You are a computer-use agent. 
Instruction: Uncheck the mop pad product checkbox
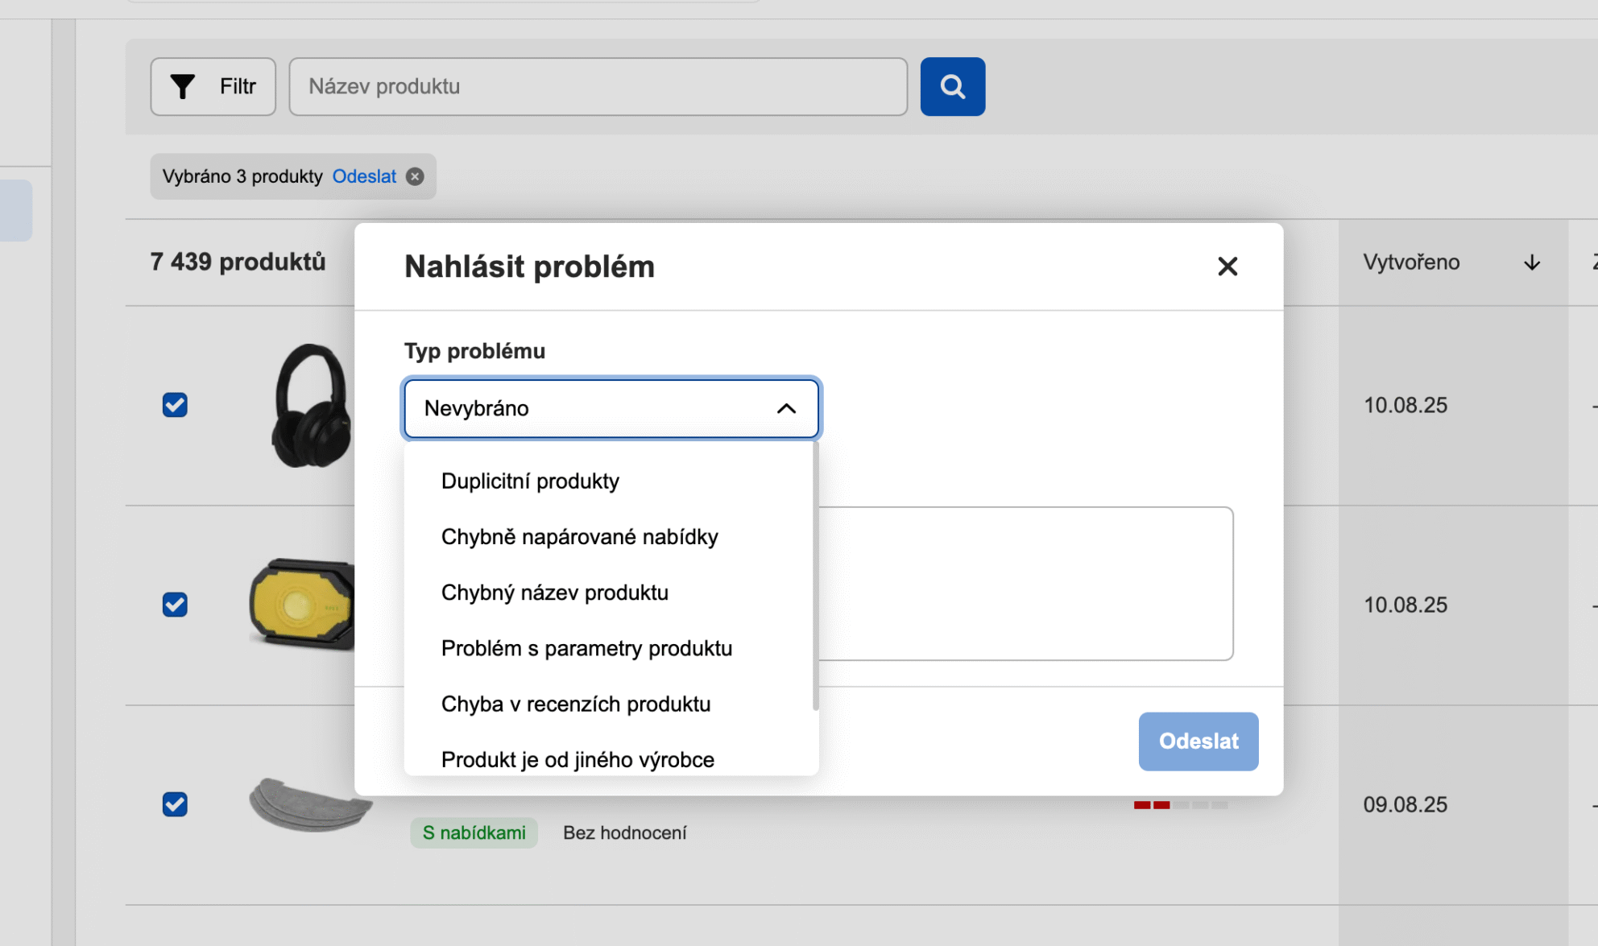point(175,804)
